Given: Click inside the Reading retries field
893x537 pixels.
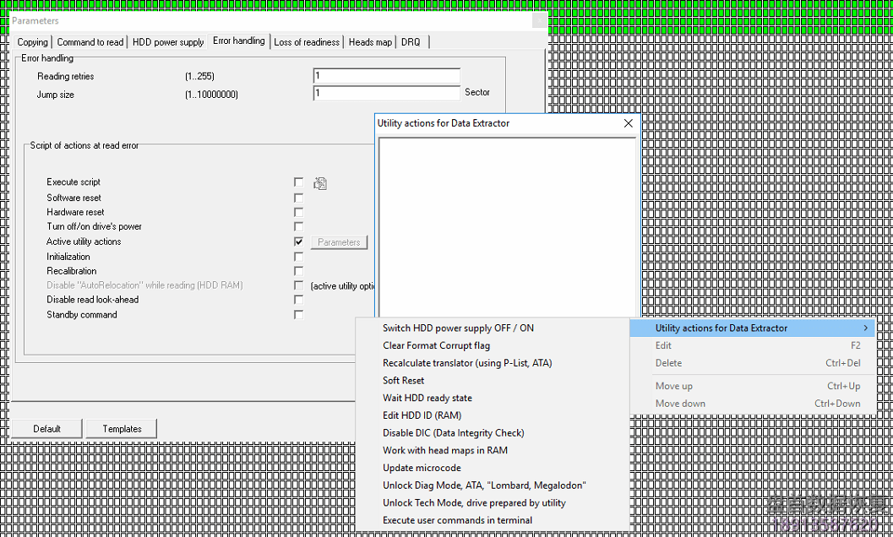Looking at the screenshot, I should pyautogui.click(x=385, y=75).
